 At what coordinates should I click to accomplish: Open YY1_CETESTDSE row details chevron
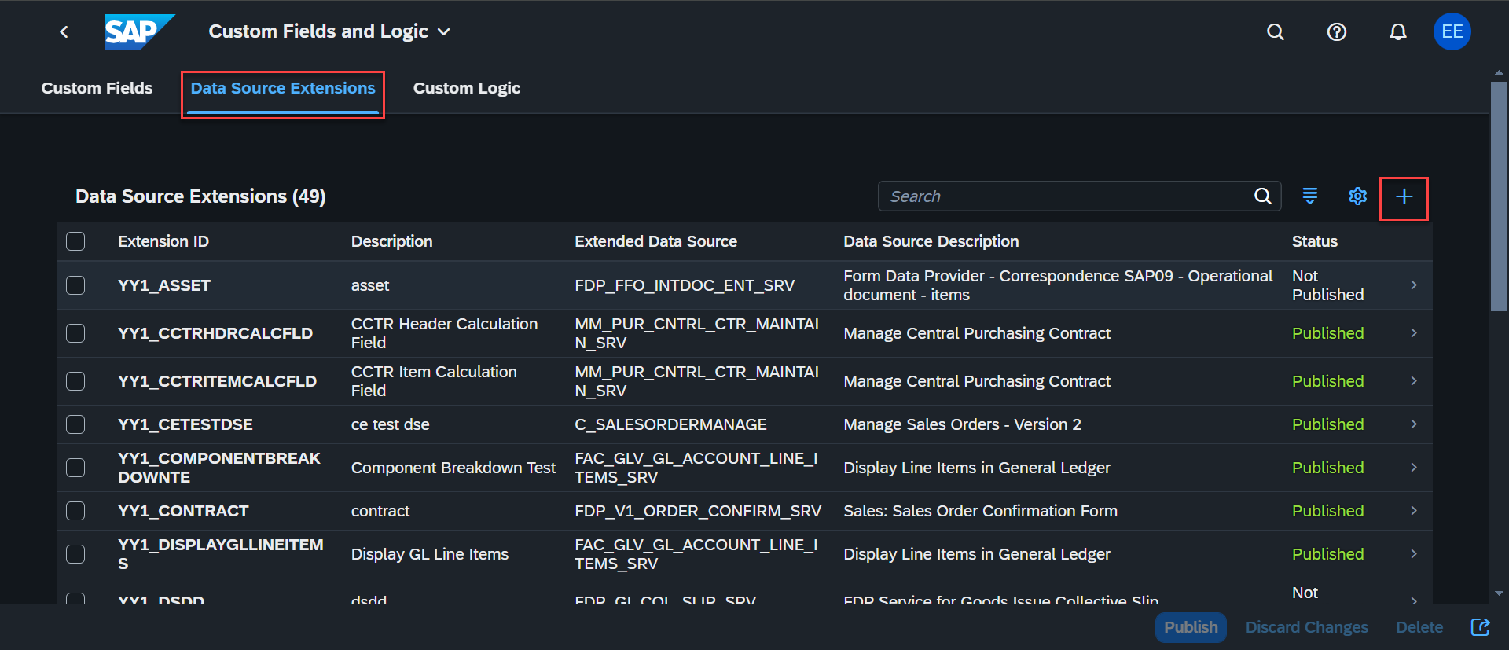point(1414,424)
